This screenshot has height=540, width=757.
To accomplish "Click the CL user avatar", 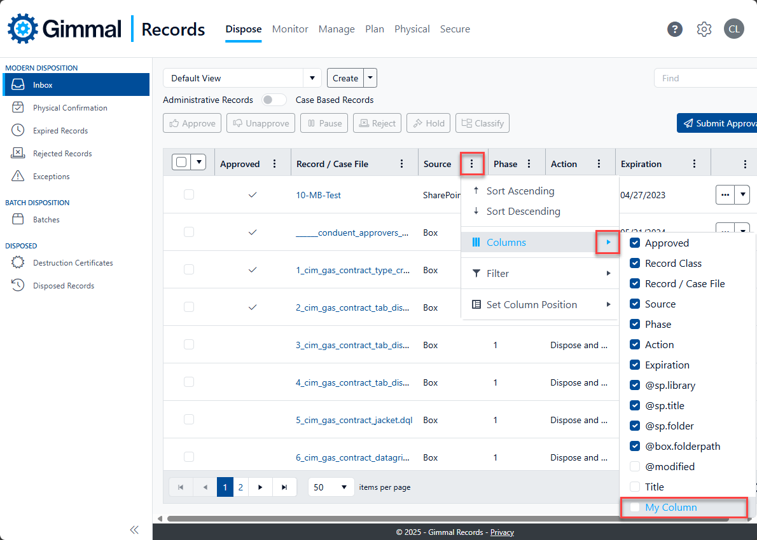I will pyautogui.click(x=733, y=29).
